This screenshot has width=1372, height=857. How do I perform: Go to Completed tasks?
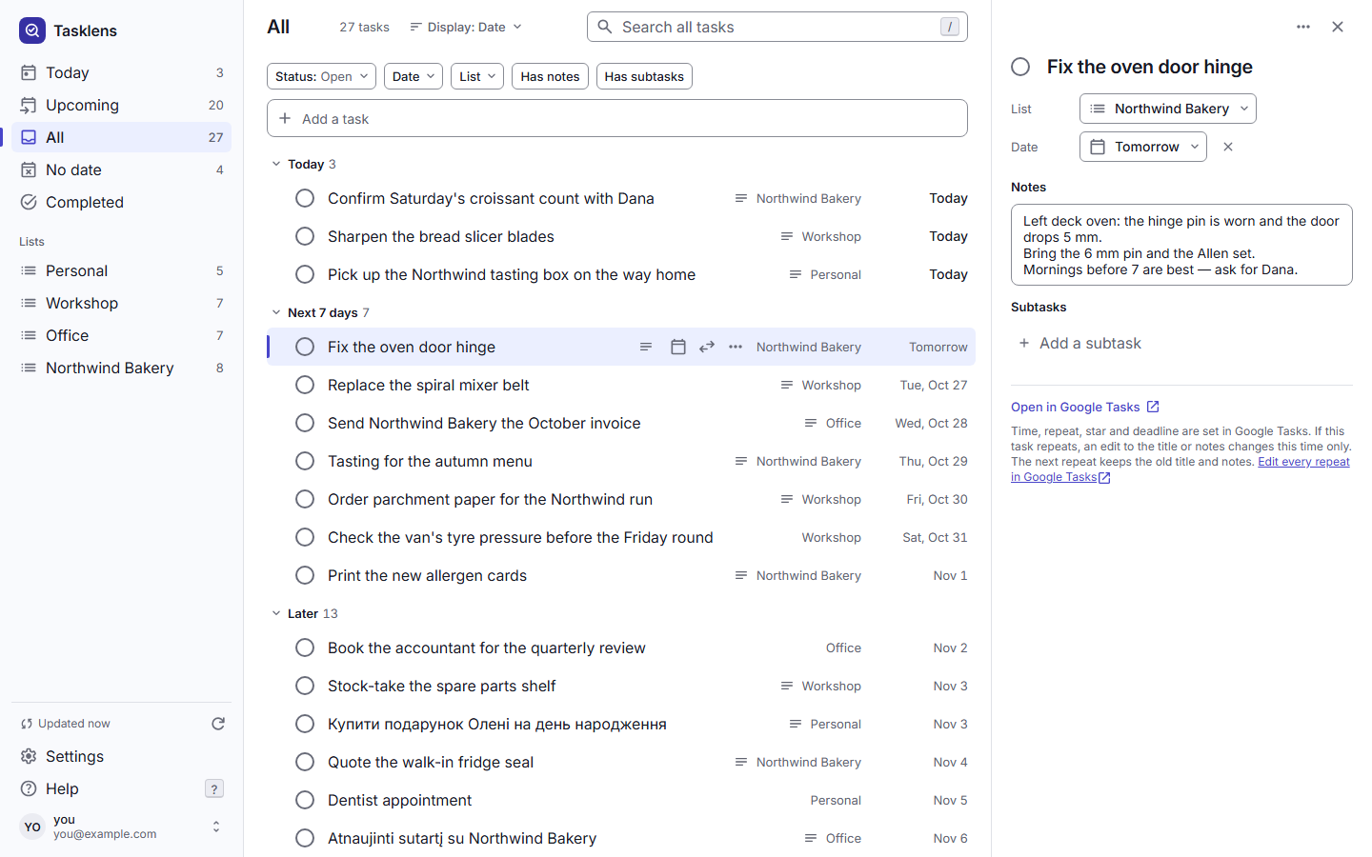tap(121, 202)
